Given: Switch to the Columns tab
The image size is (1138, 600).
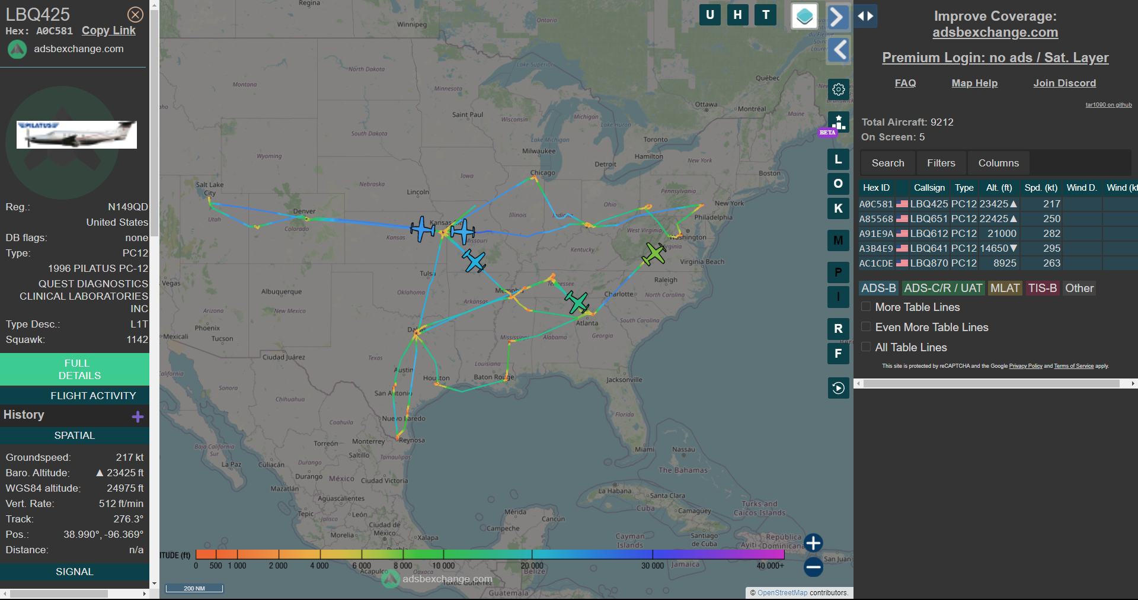Looking at the screenshot, I should click(x=999, y=163).
